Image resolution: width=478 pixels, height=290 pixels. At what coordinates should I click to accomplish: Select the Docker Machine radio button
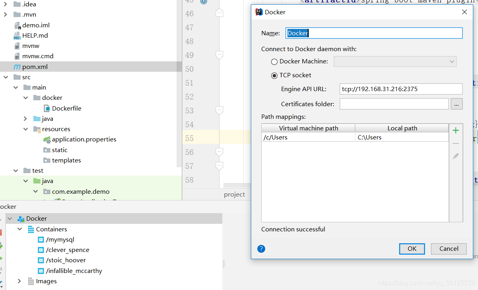(274, 62)
